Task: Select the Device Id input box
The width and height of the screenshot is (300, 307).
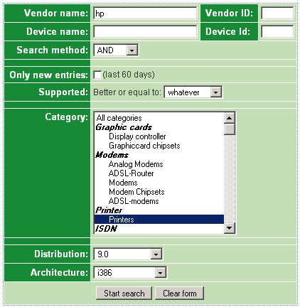Action: point(277,31)
